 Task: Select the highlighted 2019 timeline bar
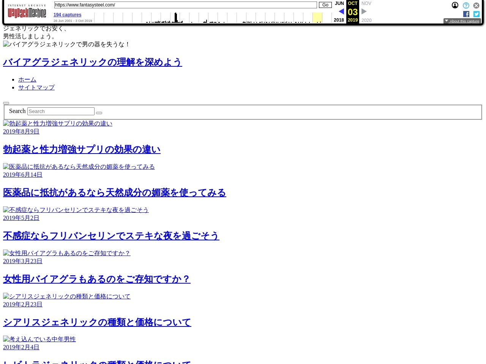317,17
